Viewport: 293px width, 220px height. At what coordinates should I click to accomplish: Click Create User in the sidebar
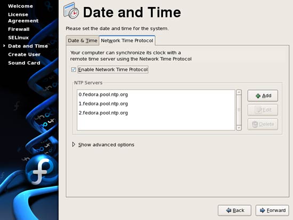pos(25,54)
